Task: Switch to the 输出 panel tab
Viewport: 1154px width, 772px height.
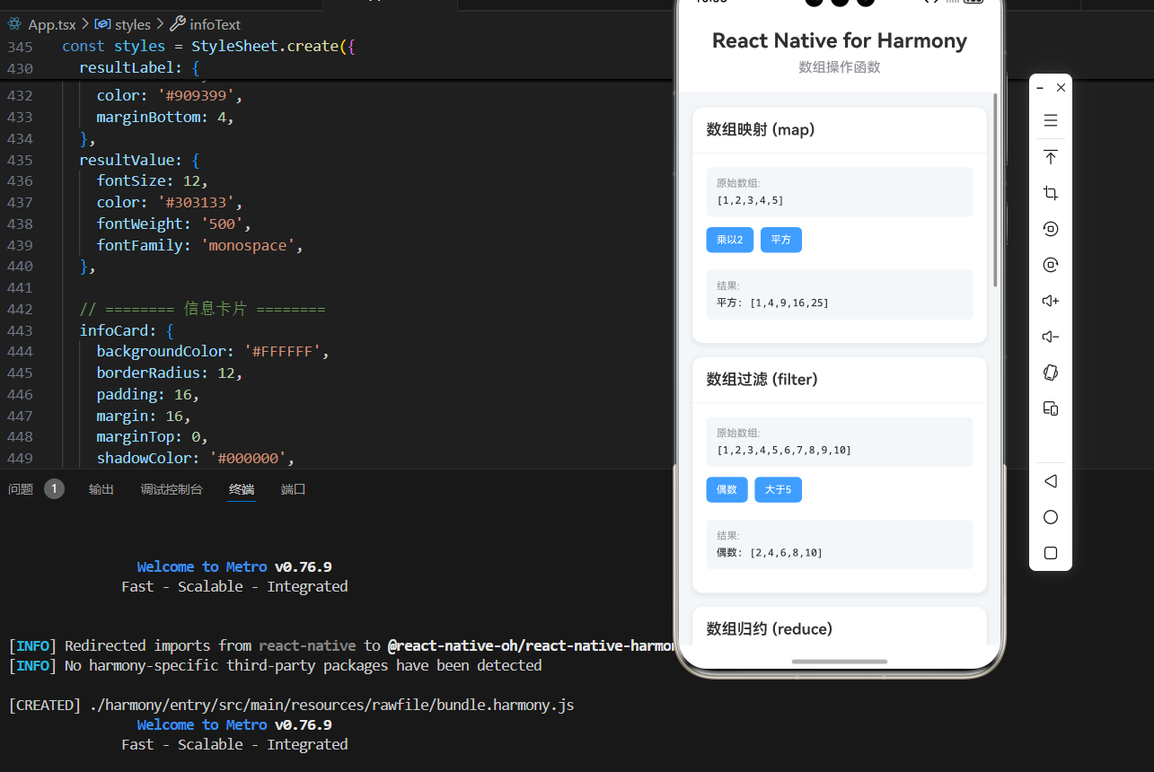Action: click(101, 489)
